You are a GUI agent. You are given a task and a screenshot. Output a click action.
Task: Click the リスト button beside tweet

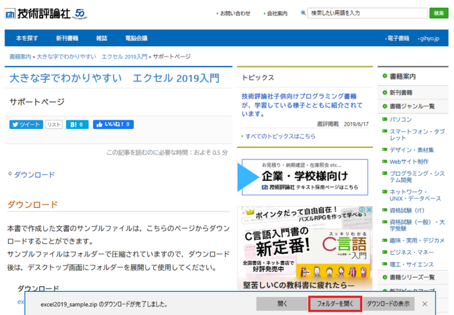tap(54, 124)
